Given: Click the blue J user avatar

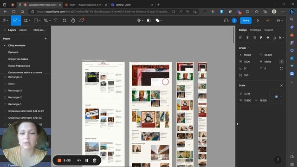Looking at the screenshot, I should pyautogui.click(x=234, y=20).
